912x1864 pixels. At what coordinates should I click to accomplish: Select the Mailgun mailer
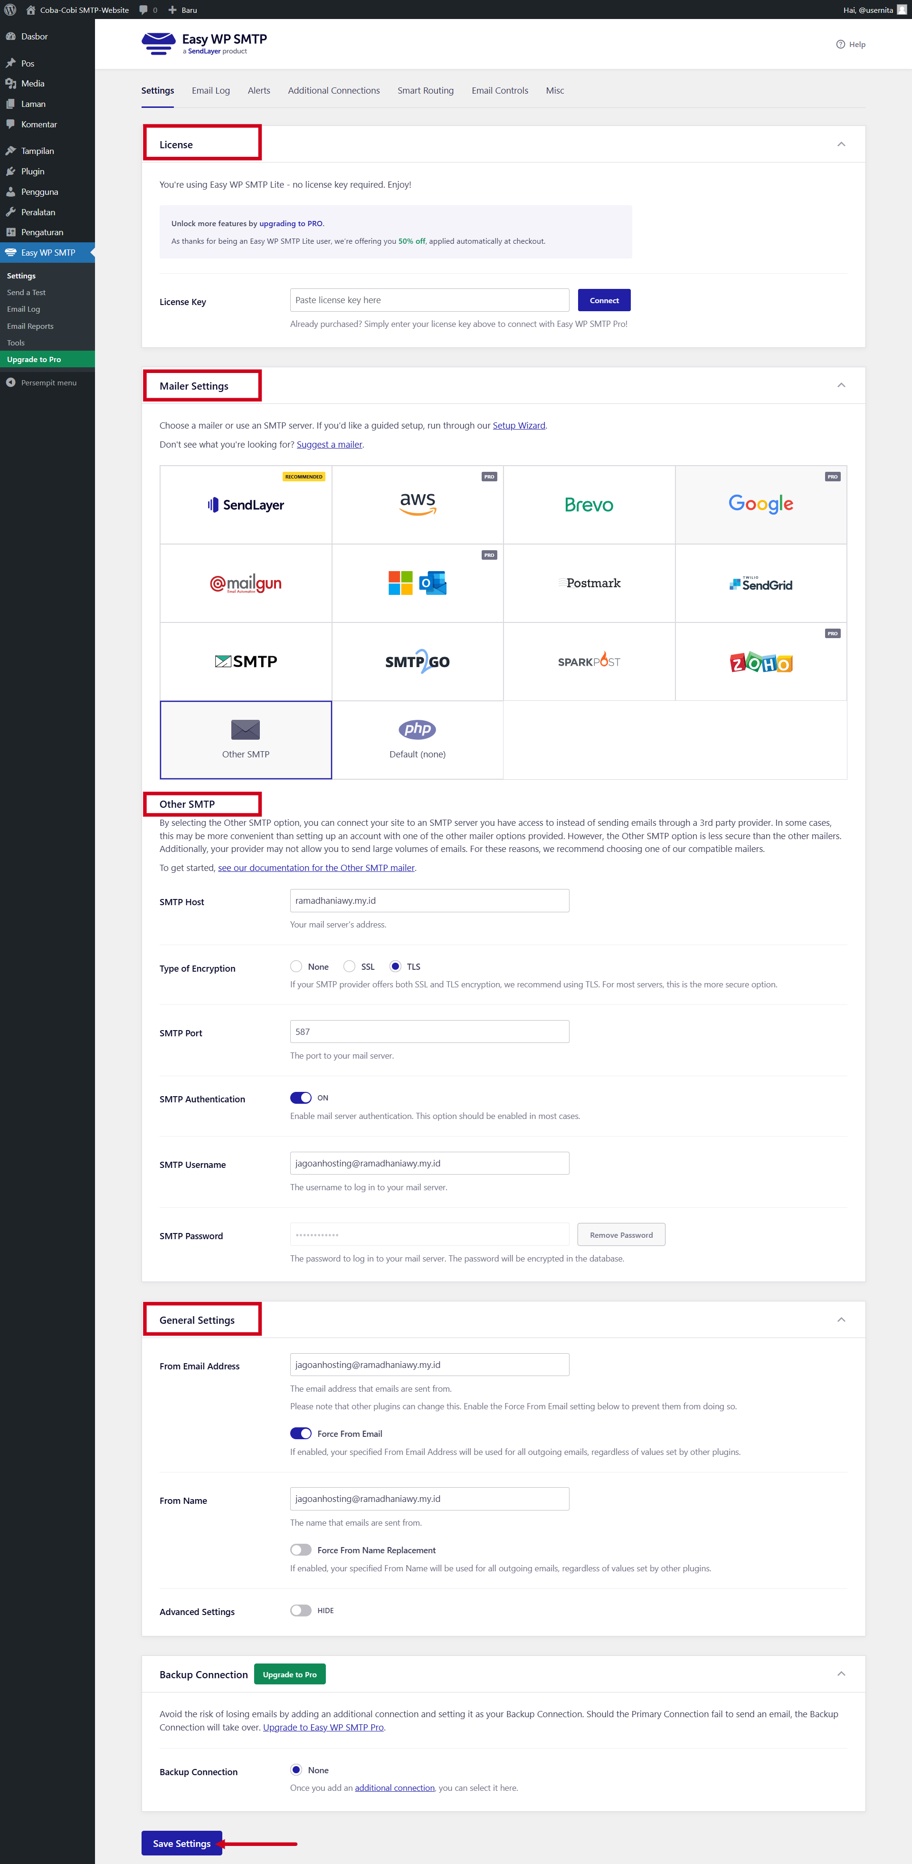246,583
